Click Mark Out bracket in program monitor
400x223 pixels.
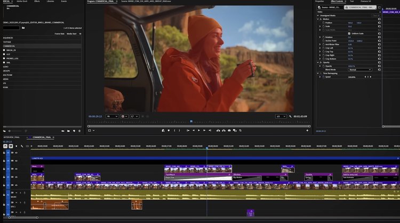179,130
